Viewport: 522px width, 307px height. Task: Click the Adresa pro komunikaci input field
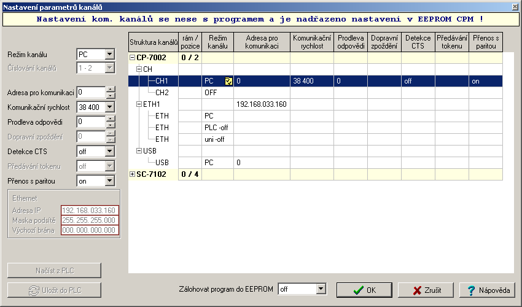pos(92,92)
